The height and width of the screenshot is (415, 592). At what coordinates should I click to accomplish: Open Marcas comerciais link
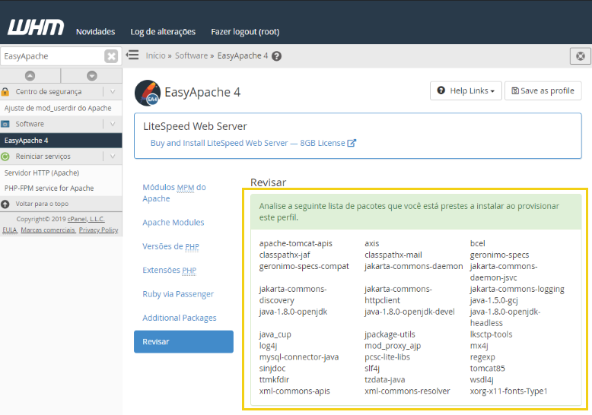click(x=48, y=230)
